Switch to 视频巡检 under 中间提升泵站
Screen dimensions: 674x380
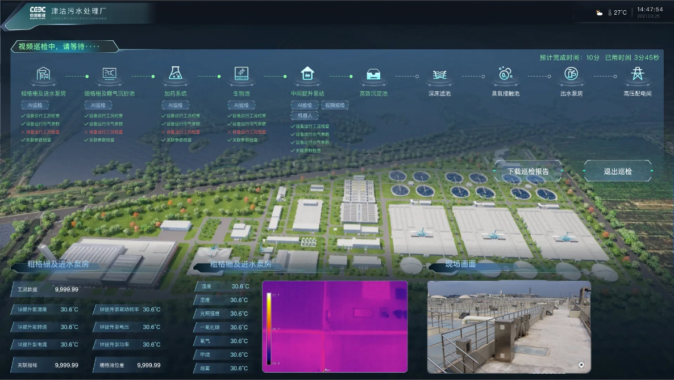point(335,105)
